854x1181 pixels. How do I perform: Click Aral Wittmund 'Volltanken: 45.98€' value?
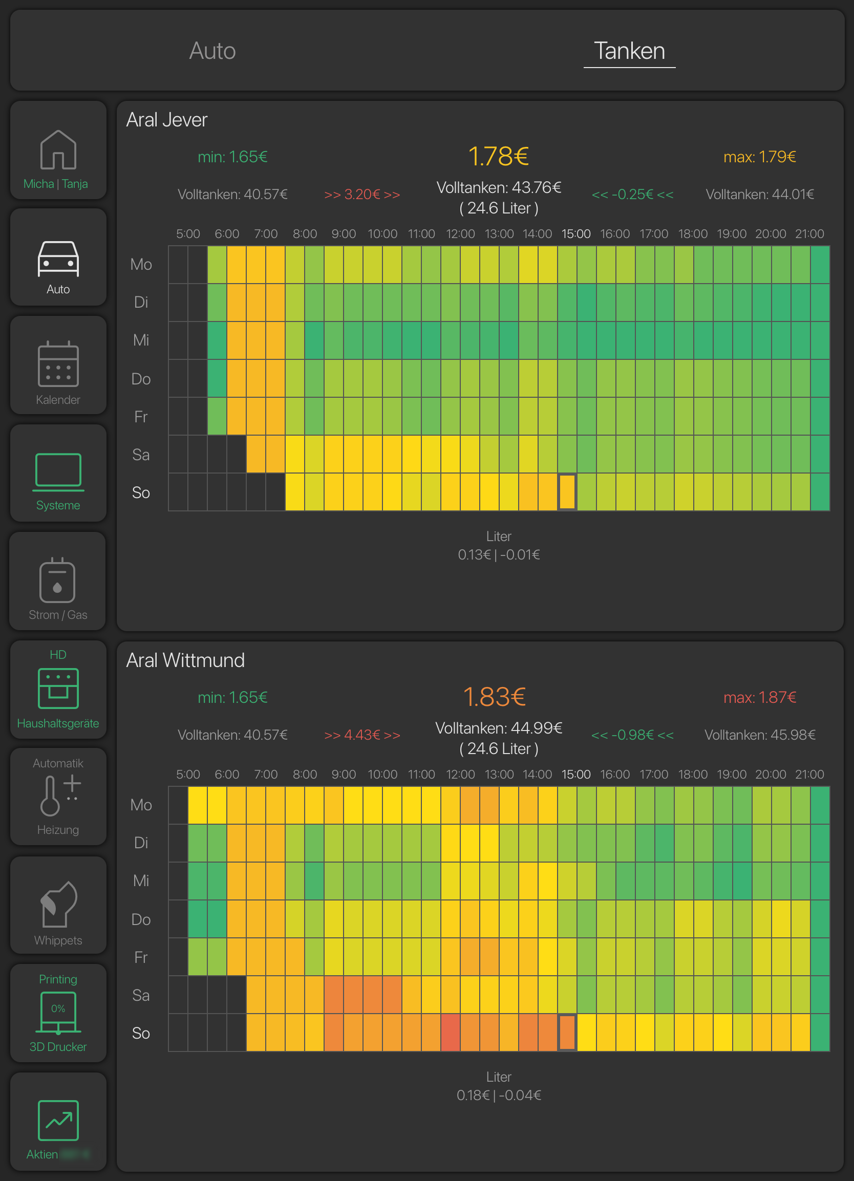point(760,735)
